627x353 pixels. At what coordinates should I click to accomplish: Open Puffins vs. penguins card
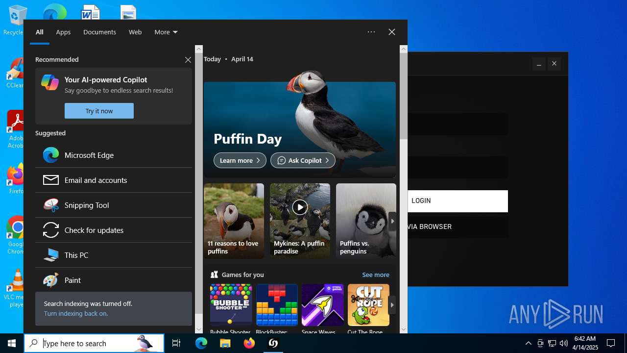coord(366,221)
